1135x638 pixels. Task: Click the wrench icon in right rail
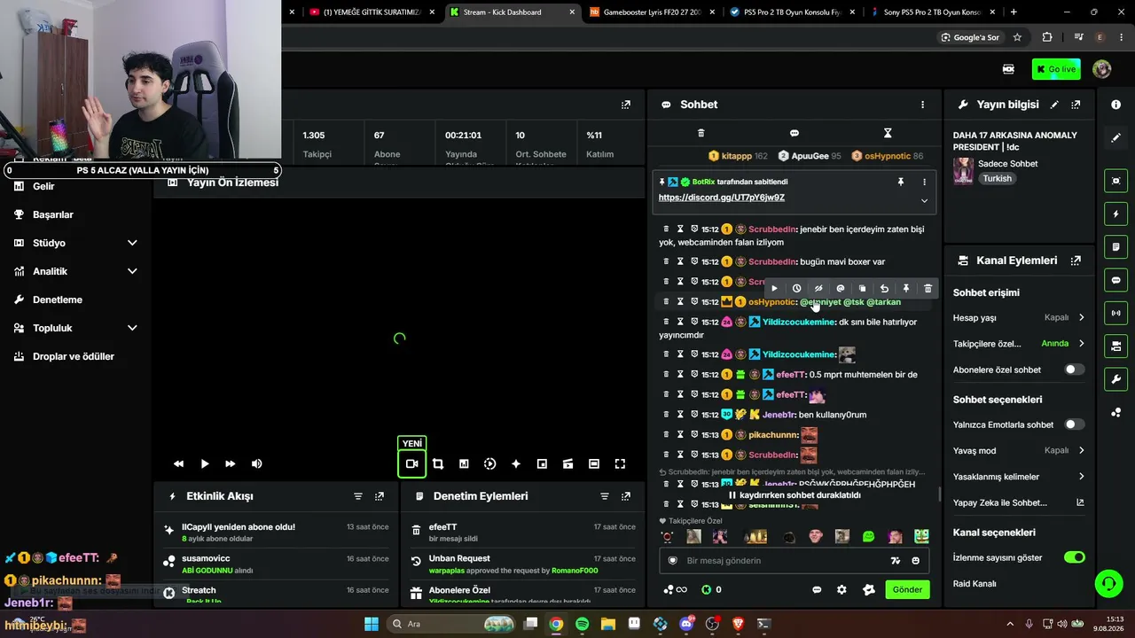coord(1115,379)
